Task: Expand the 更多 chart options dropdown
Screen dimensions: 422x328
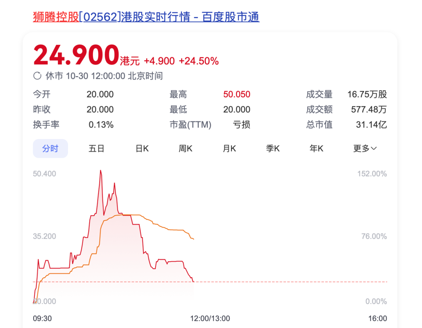Action: tap(364, 148)
